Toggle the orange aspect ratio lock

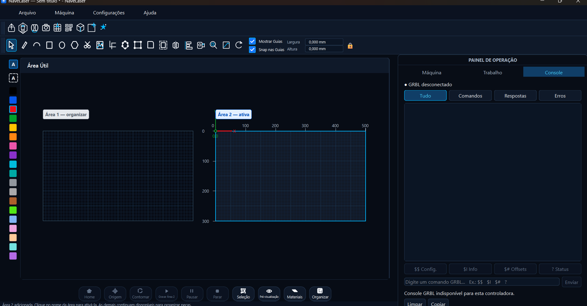[x=350, y=46]
